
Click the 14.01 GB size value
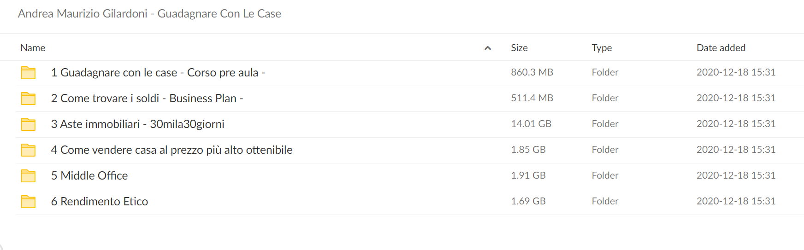tap(531, 124)
